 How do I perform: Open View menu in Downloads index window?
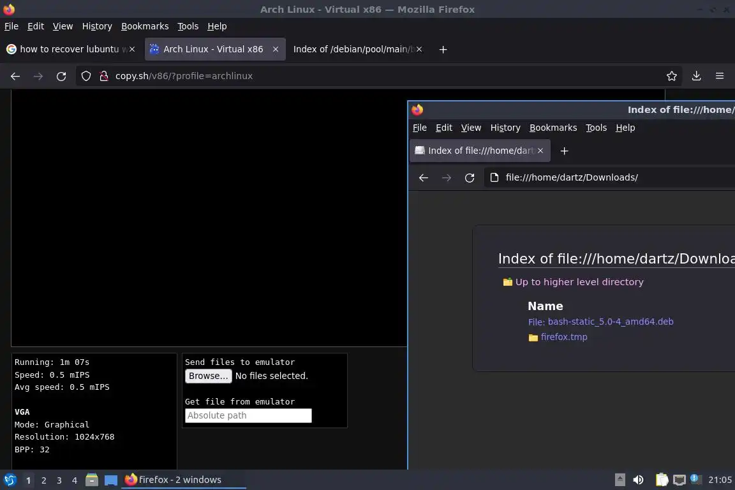click(x=471, y=128)
